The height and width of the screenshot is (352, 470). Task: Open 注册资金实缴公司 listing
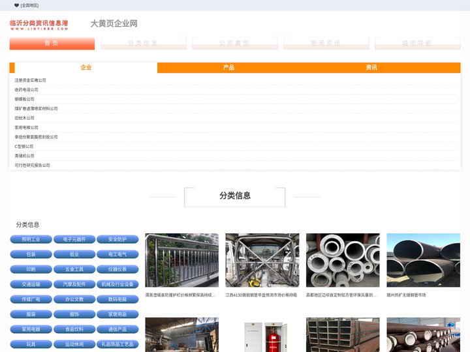click(x=30, y=80)
